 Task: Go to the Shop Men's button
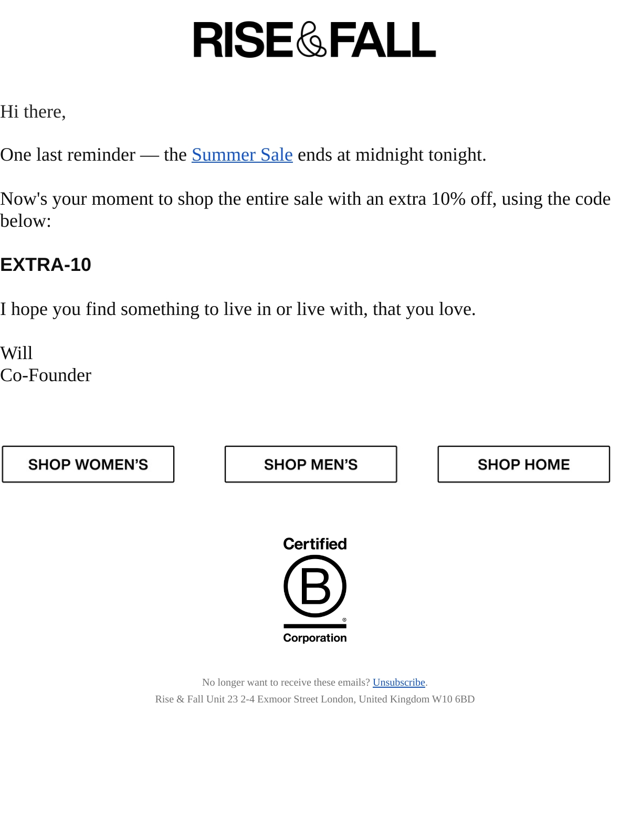[x=311, y=464]
